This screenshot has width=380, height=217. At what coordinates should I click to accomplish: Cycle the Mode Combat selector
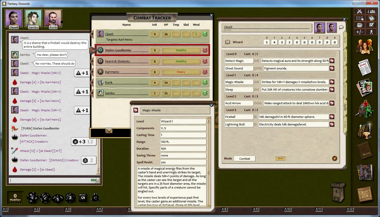(245, 159)
